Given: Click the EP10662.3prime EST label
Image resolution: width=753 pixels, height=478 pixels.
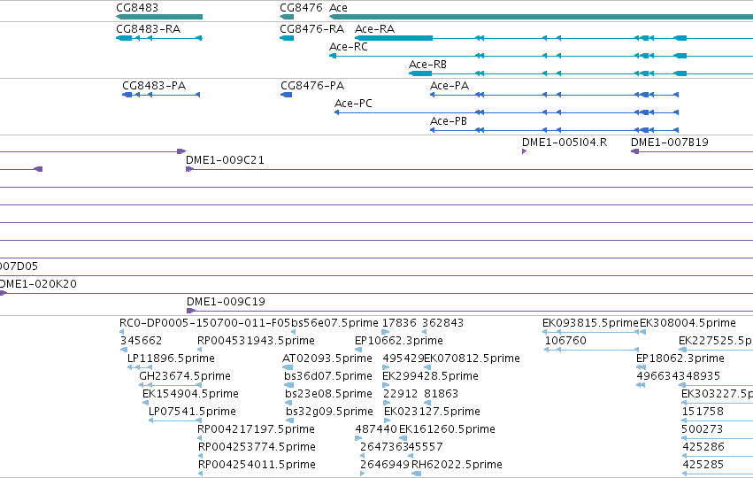Looking at the screenshot, I should click(x=399, y=341).
